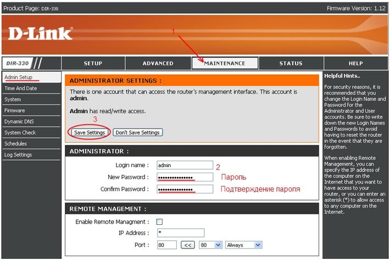Screen dimensions: 390x260
Task: Open the System sidebar page
Action: [13, 99]
